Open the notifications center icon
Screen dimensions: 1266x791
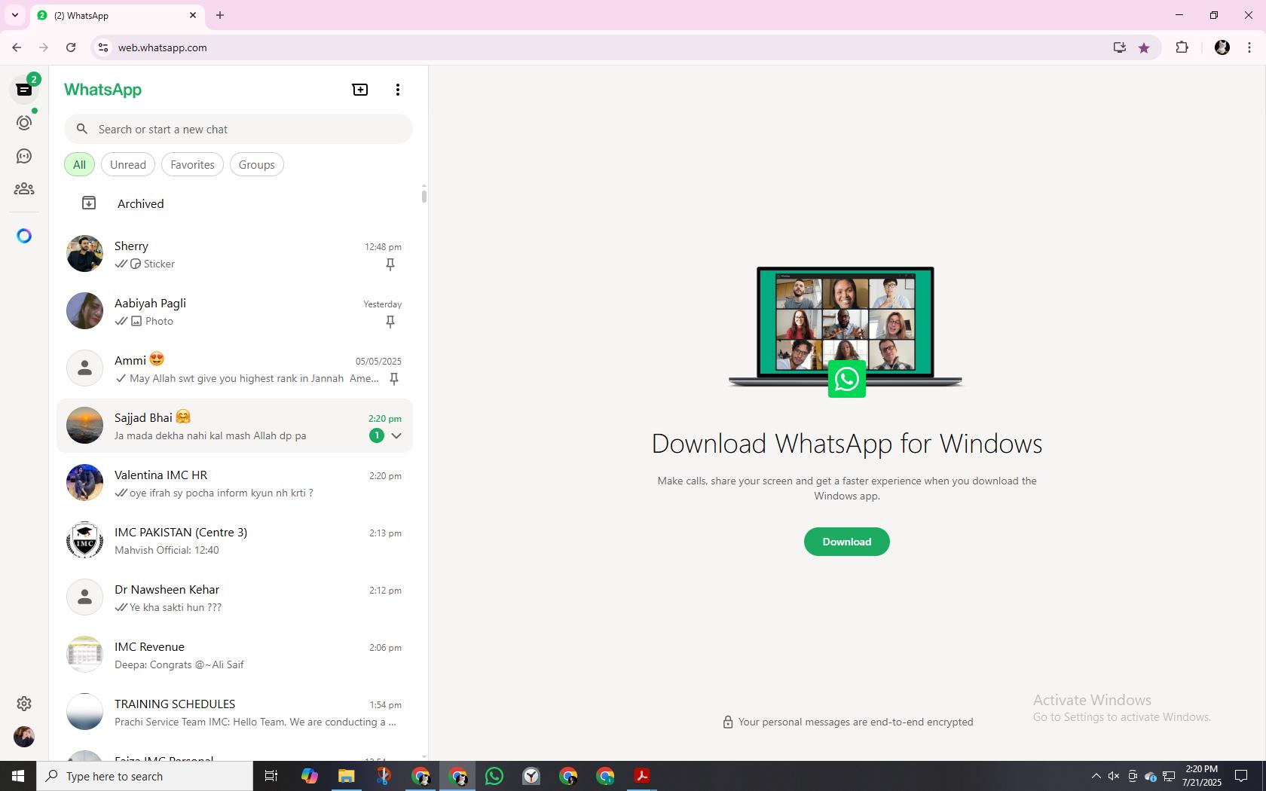[1241, 776]
